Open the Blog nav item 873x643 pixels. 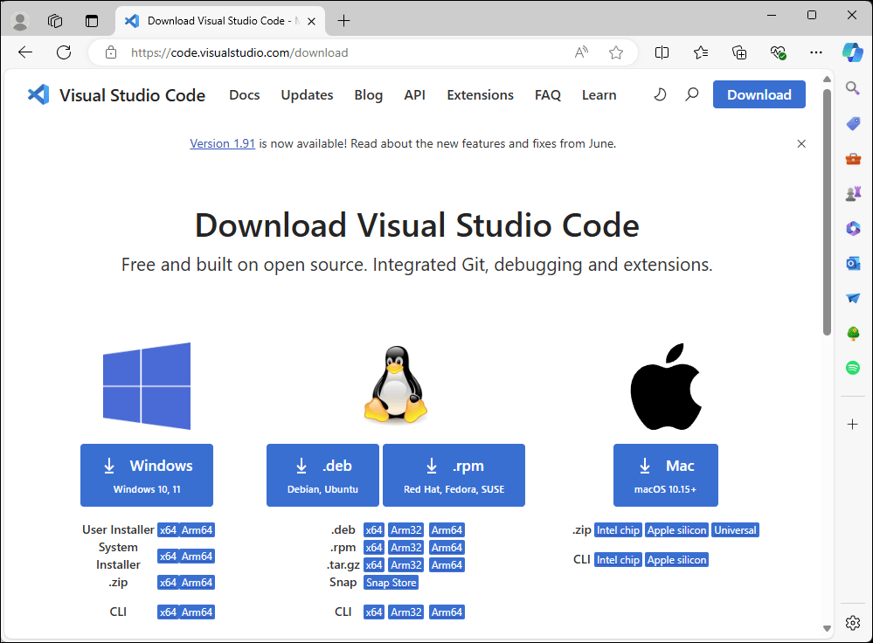pyautogui.click(x=369, y=95)
